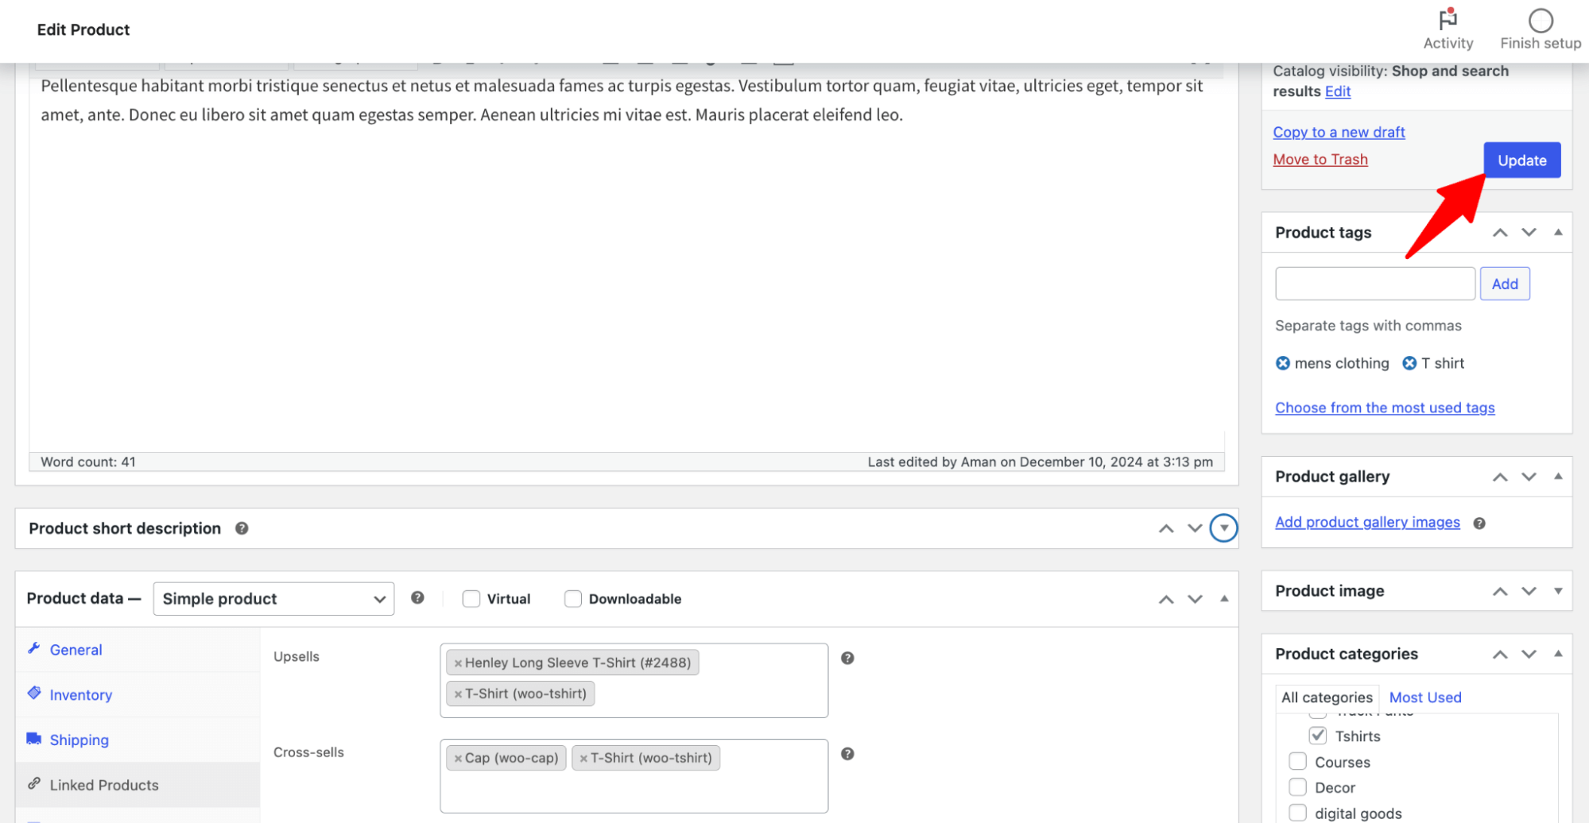
Task: Remove T-Shirt (woo-tshirt) from upsells
Action: 458,694
